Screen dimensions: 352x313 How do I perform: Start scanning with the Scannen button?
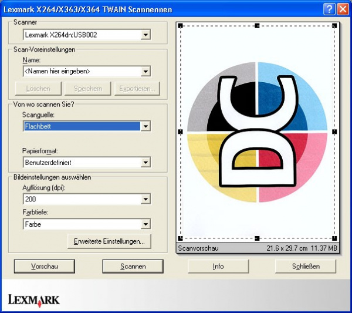(x=133, y=266)
